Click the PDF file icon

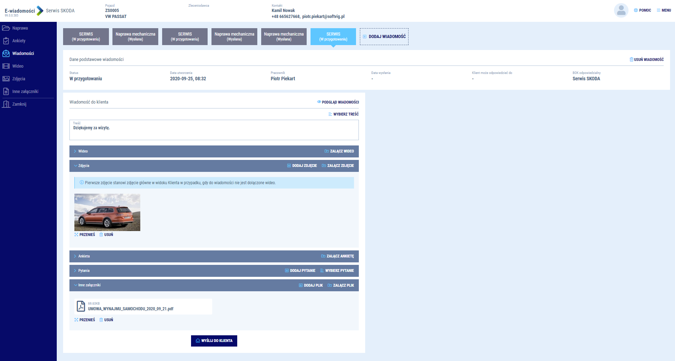pos(81,306)
